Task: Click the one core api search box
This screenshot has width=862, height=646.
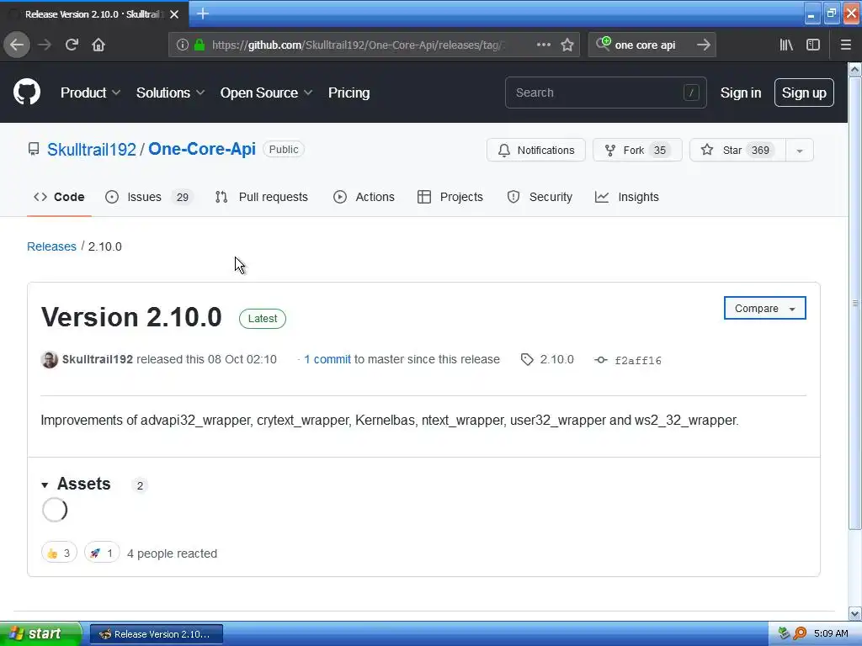Action: (x=652, y=45)
